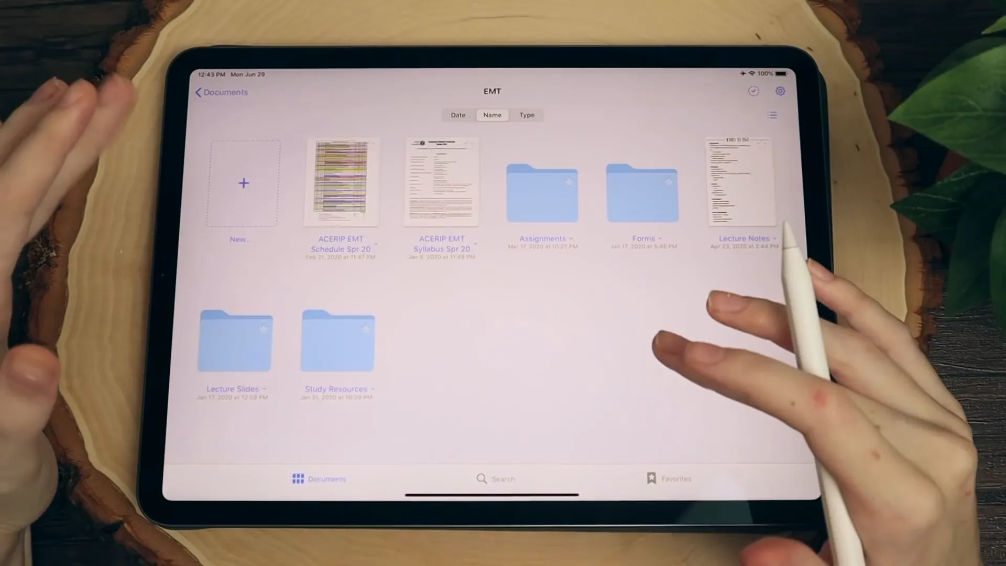Expand Lecture Notes folder options

click(x=774, y=238)
